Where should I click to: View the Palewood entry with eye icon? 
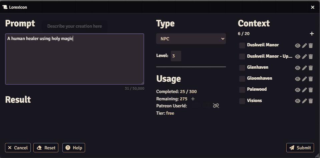point(298,90)
